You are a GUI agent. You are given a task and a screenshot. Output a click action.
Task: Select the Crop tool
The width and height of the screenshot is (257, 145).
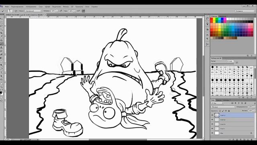2,33
